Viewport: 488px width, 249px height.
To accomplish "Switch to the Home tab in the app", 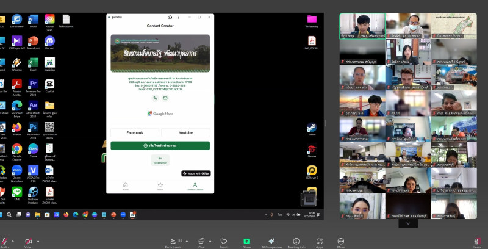I will [125, 186].
